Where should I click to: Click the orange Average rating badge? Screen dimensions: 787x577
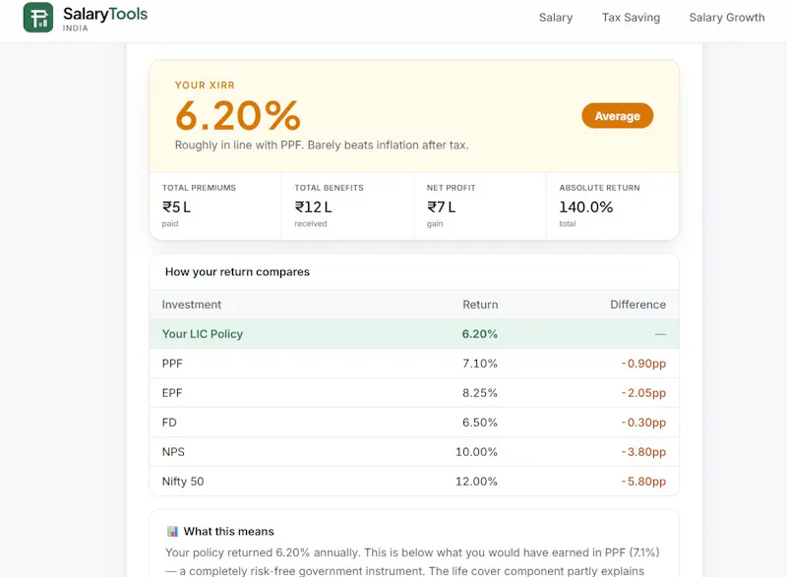618,116
